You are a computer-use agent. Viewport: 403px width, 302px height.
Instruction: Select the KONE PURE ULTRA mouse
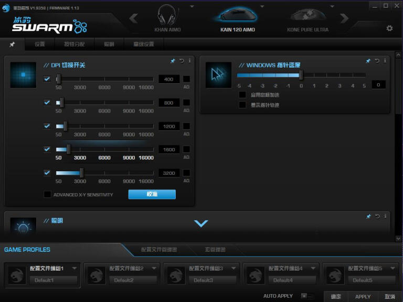coord(307,18)
